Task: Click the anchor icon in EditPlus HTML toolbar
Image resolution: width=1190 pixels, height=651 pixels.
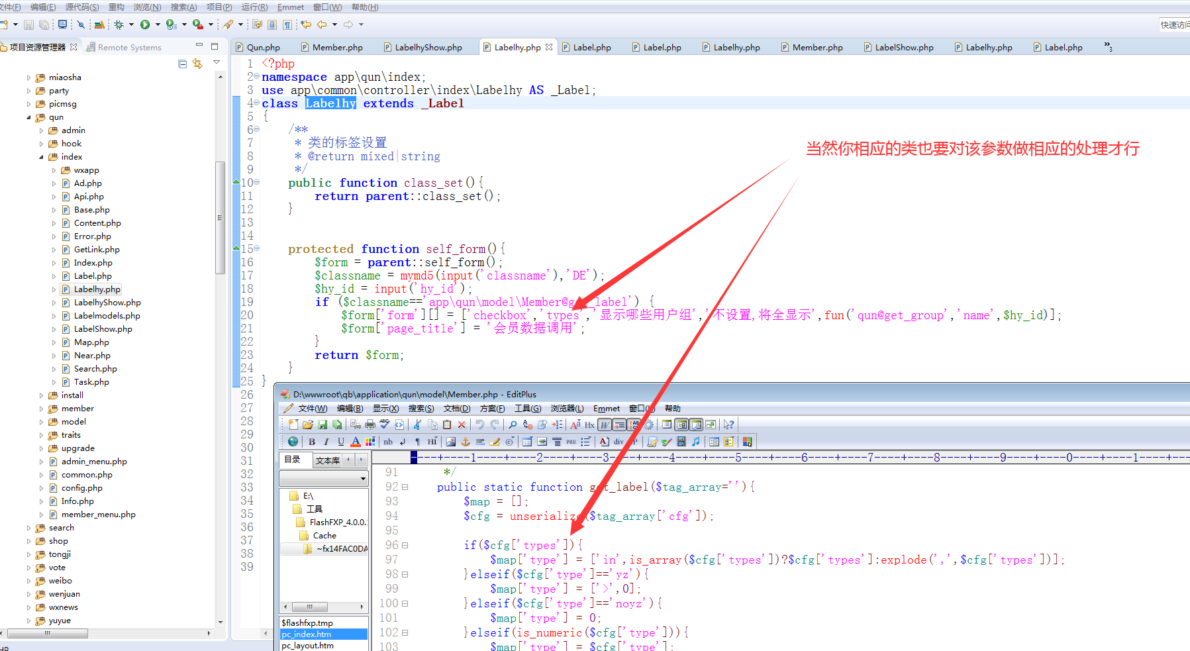Action: coord(466,442)
